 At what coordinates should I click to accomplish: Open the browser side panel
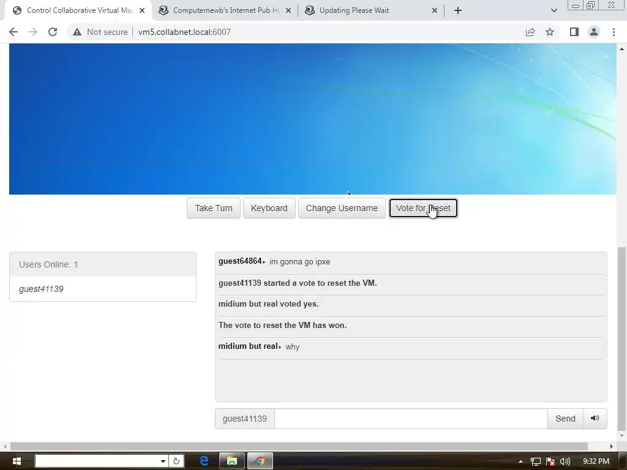pyautogui.click(x=574, y=32)
